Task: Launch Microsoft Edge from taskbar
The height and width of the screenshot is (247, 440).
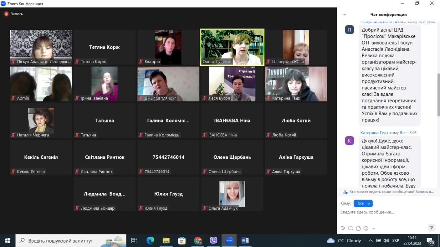Action: coord(150,240)
